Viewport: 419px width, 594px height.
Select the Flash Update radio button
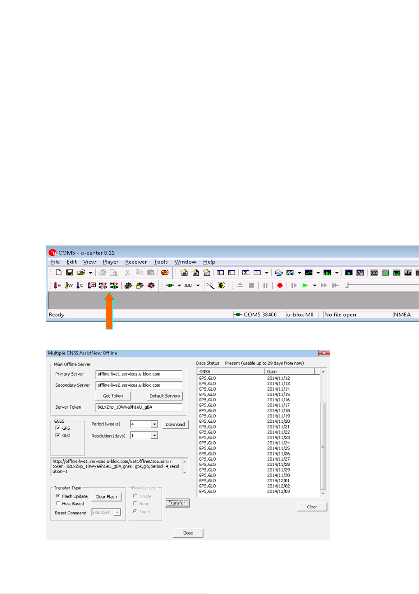click(58, 496)
